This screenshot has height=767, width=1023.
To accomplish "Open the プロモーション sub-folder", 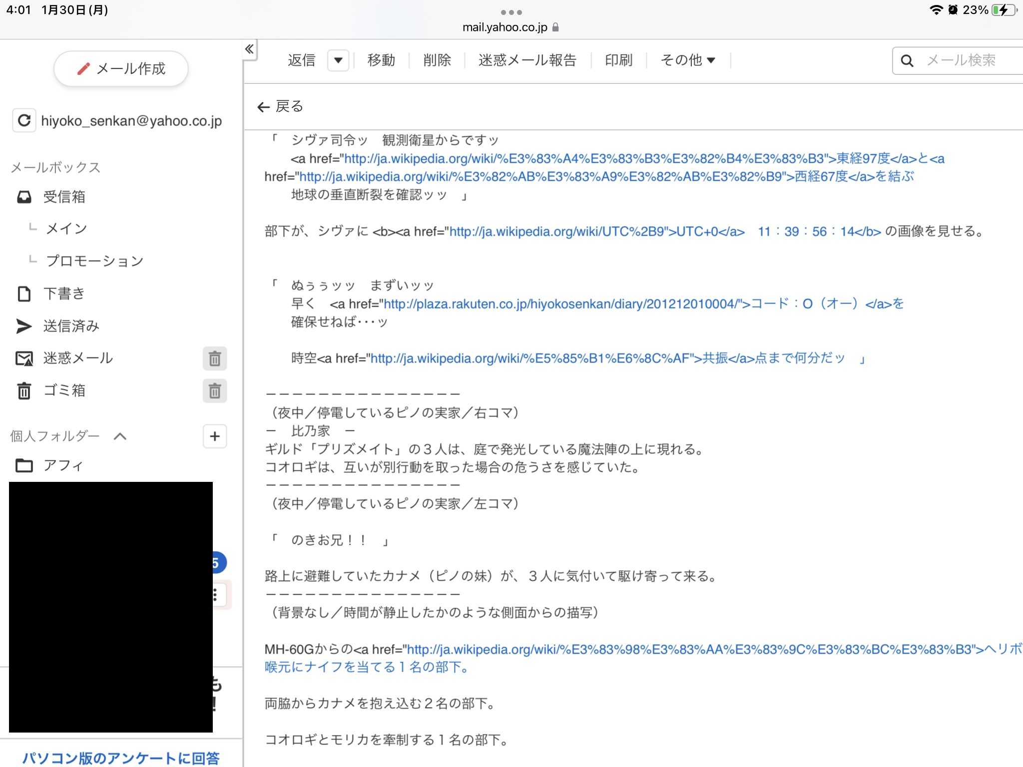I will [94, 261].
